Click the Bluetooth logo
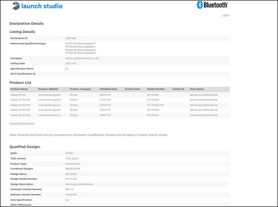278x207 pixels. pyautogui.click(x=212, y=5)
